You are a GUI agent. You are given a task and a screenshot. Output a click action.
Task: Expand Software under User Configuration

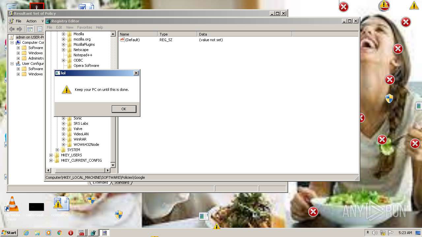coord(18,69)
